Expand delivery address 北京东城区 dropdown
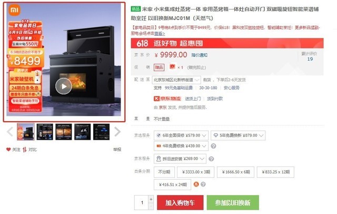337x214 pixels. [176, 80]
